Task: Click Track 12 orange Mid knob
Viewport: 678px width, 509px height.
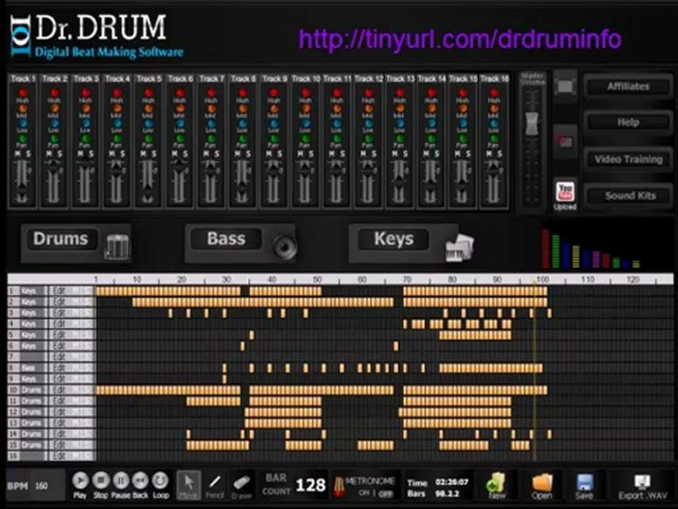Action: (369, 108)
